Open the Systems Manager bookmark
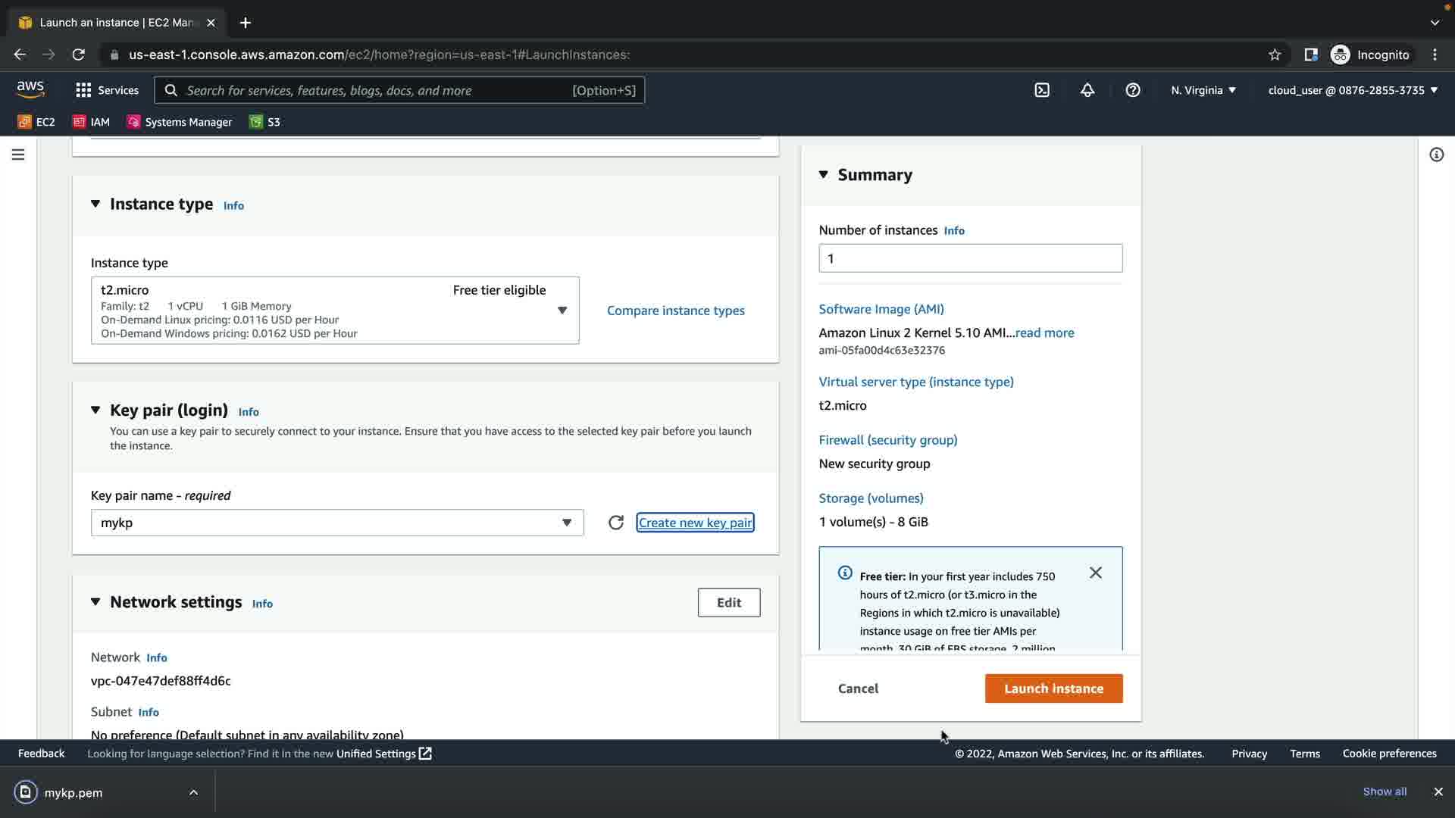The image size is (1455, 818). (x=180, y=122)
